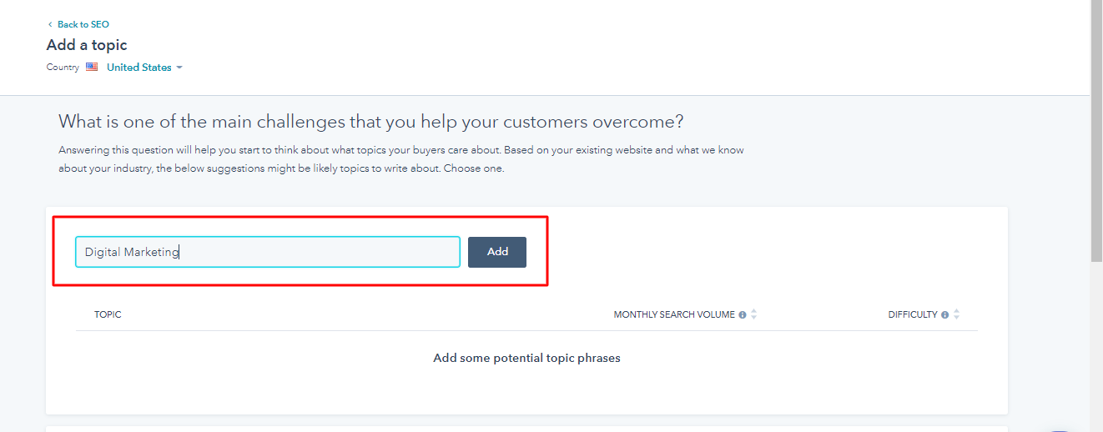Click the topic input containing Digital Marketing
The height and width of the screenshot is (432, 1103).
point(267,252)
